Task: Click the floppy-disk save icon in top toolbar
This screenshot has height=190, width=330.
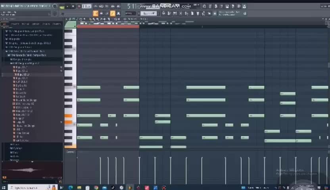Action: point(227,6)
